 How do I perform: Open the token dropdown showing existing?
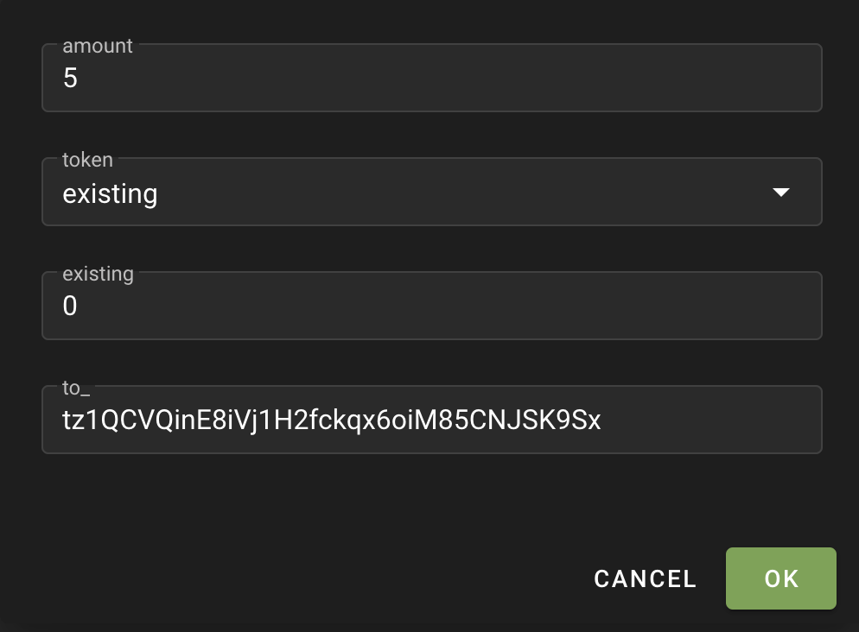click(432, 193)
